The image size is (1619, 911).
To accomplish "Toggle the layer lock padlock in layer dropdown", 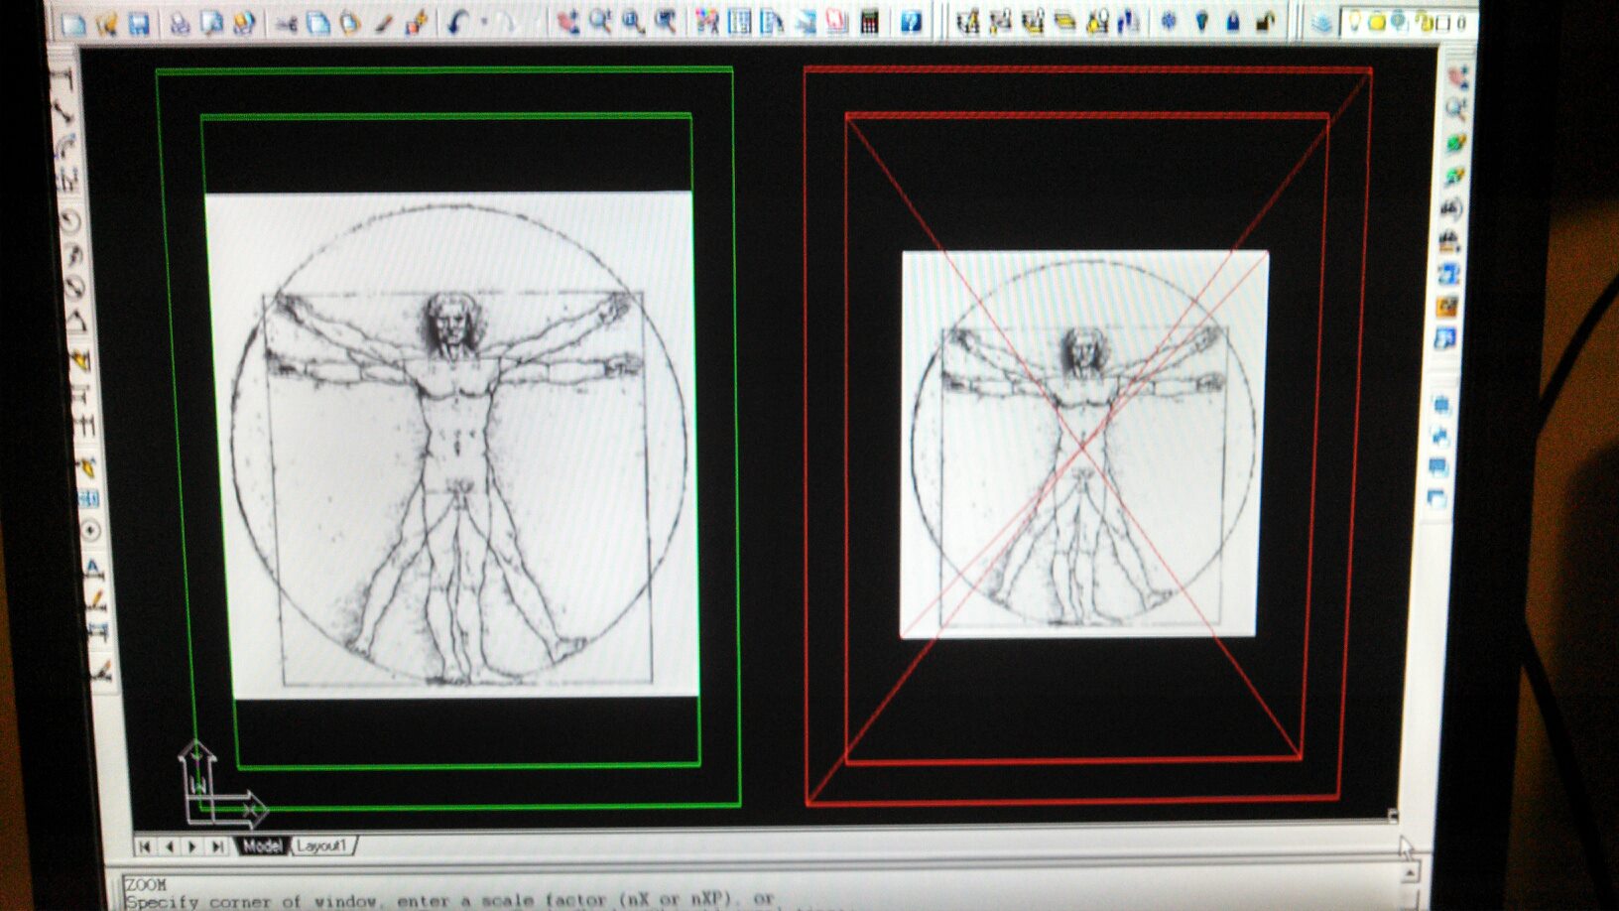I will [1424, 21].
